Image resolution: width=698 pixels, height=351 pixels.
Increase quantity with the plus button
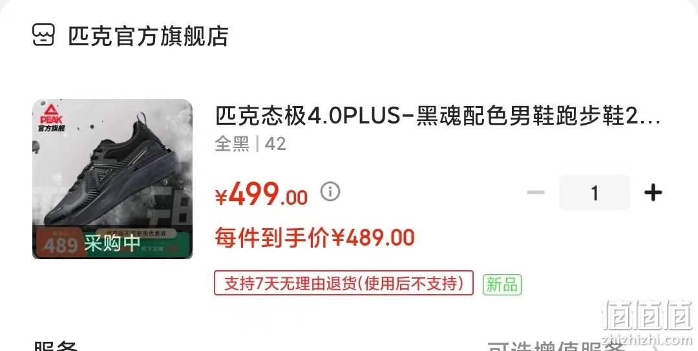[x=653, y=193]
